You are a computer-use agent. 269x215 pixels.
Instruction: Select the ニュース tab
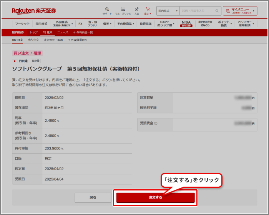63,32
